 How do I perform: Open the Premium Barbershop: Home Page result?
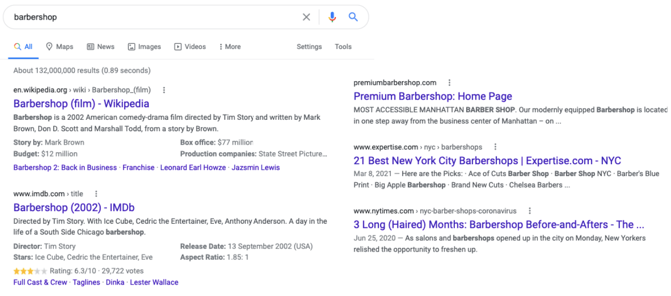point(433,96)
